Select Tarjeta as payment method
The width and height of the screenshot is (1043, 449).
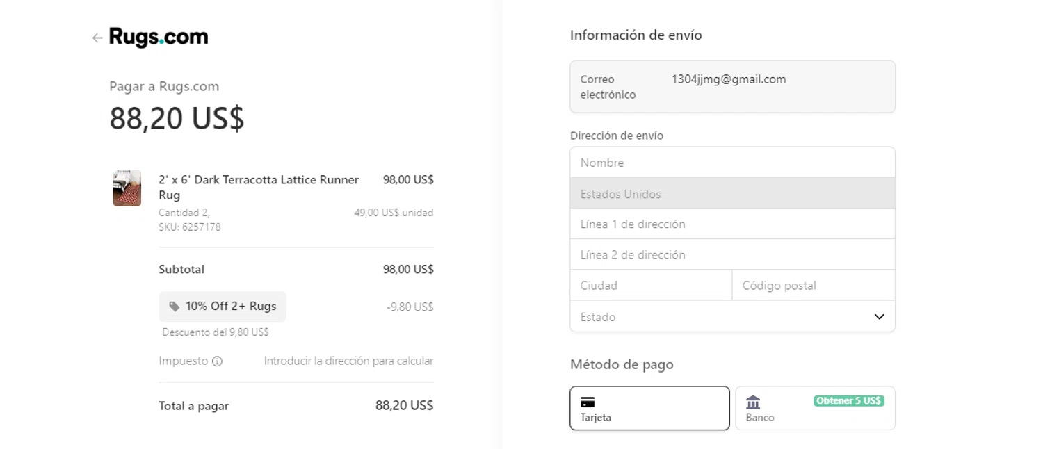[x=649, y=409]
